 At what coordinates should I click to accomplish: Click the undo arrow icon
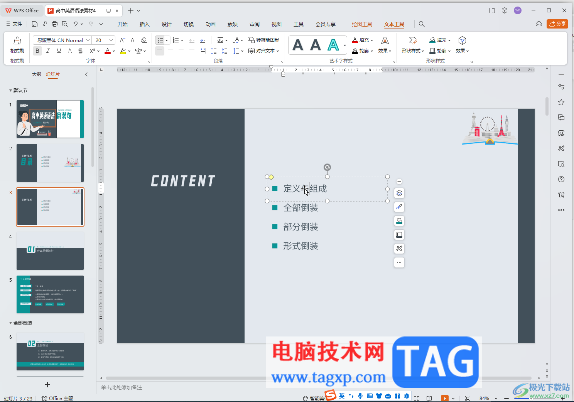click(76, 24)
